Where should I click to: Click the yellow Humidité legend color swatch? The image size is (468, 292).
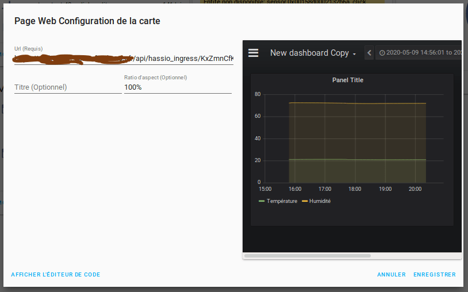coord(305,201)
